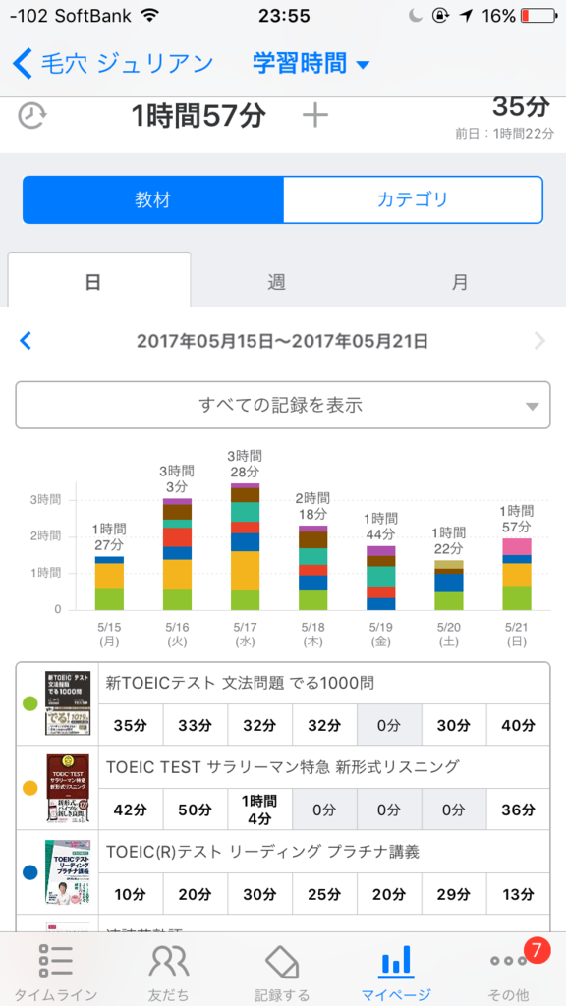Open 新TOEICテスト 文法問題 book cover thumbnail

tap(68, 703)
